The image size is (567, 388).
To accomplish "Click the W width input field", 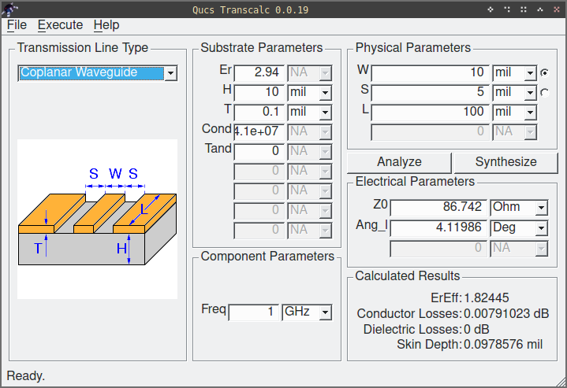I will (430, 73).
